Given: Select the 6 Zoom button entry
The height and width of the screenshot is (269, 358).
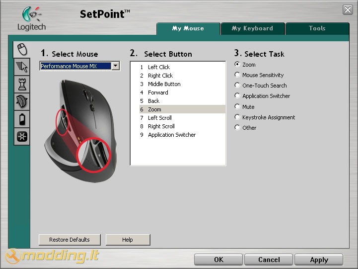Looking at the screenshot, I should [x=182, y=109].
